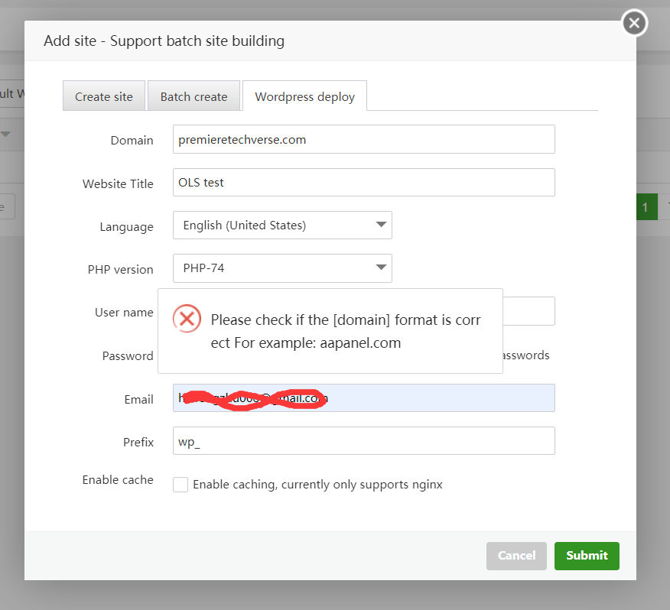
Task: Click the visible part of User name field
Action: pyautogui.click(x=529, y=311)
